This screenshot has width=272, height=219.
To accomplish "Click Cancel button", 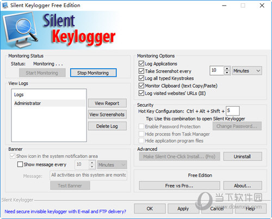I will 217,209.
